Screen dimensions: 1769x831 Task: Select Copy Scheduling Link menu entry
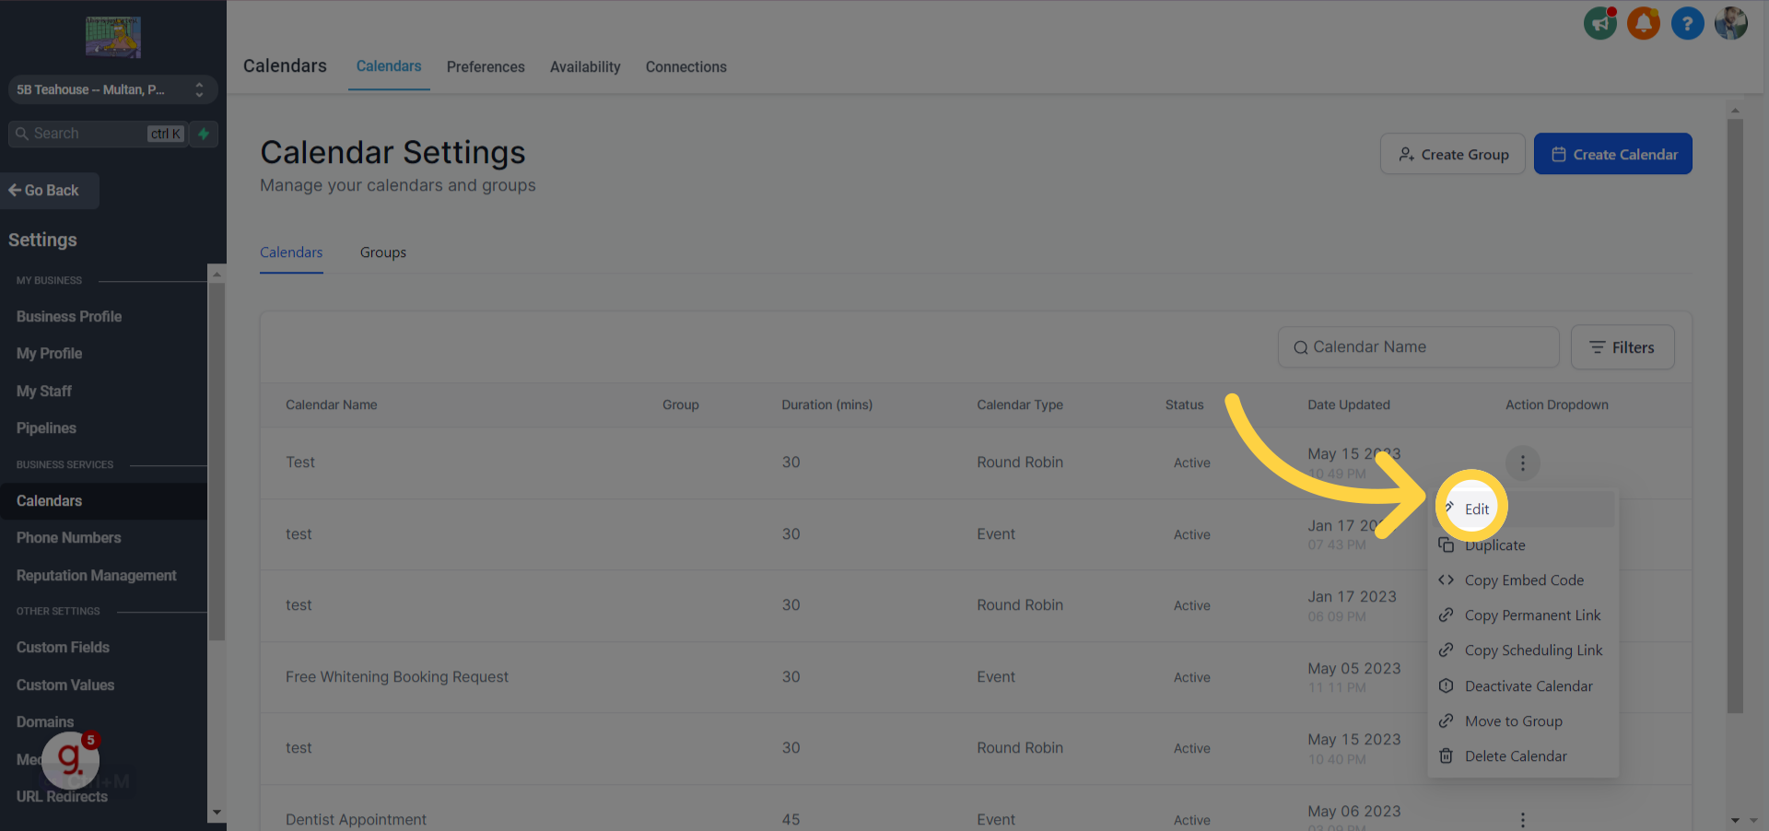click(x=1522, y=650)
